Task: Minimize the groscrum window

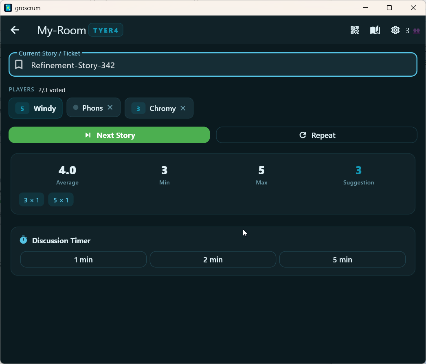Action: (366, 8)
